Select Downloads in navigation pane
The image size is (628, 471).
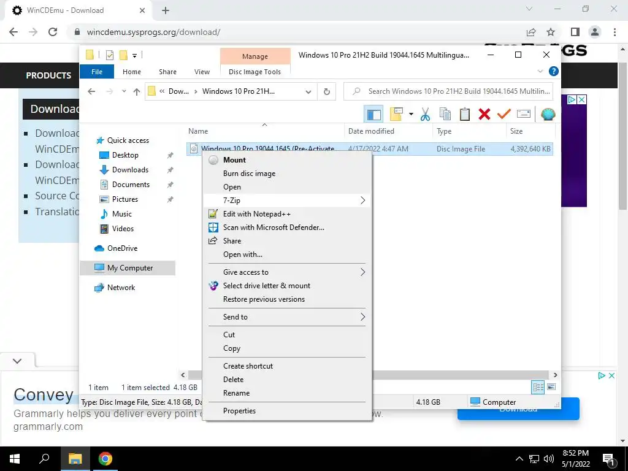coord(130,170)
